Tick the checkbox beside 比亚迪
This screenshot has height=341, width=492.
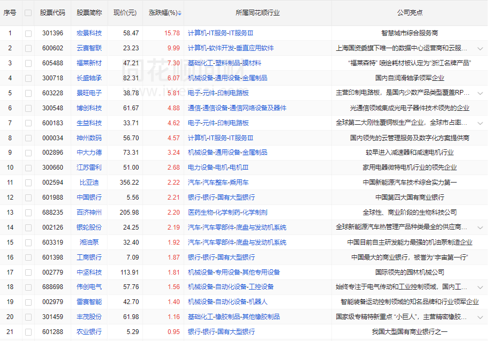pos(28,183)
